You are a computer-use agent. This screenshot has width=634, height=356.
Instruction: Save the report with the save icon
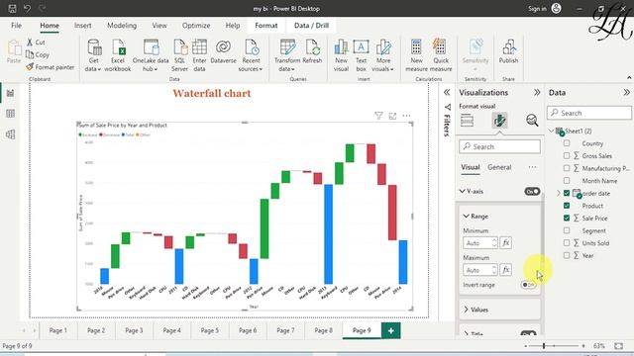[x=12, y=8]
